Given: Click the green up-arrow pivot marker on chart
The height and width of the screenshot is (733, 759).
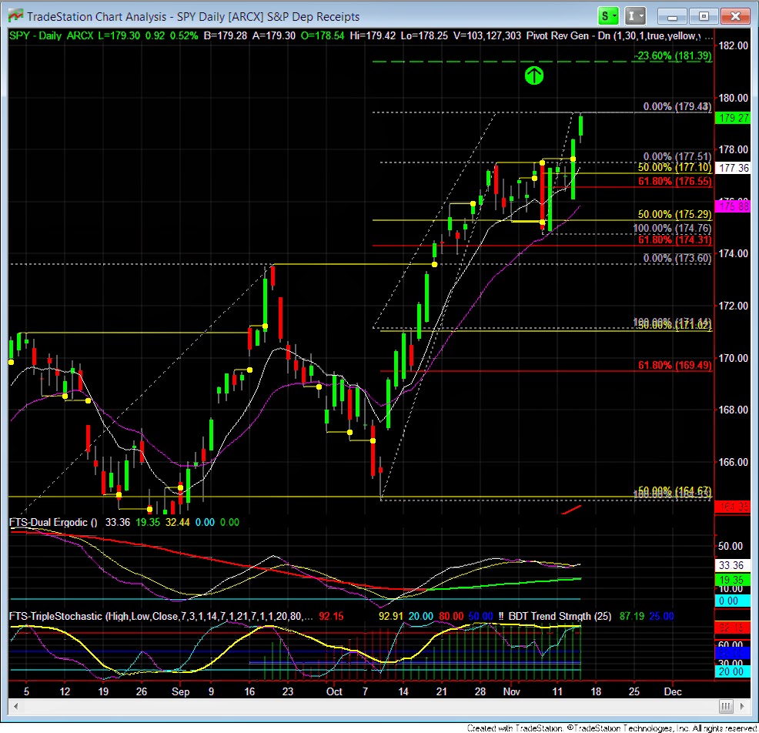Looking at the screenshot, I should click(x=534, y=75).
